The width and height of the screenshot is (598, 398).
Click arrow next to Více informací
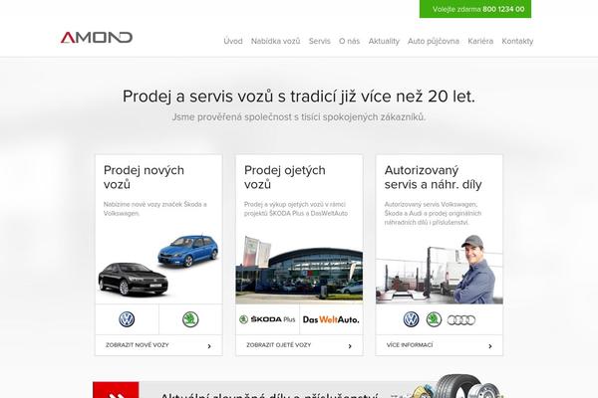[x=490, y=346]
